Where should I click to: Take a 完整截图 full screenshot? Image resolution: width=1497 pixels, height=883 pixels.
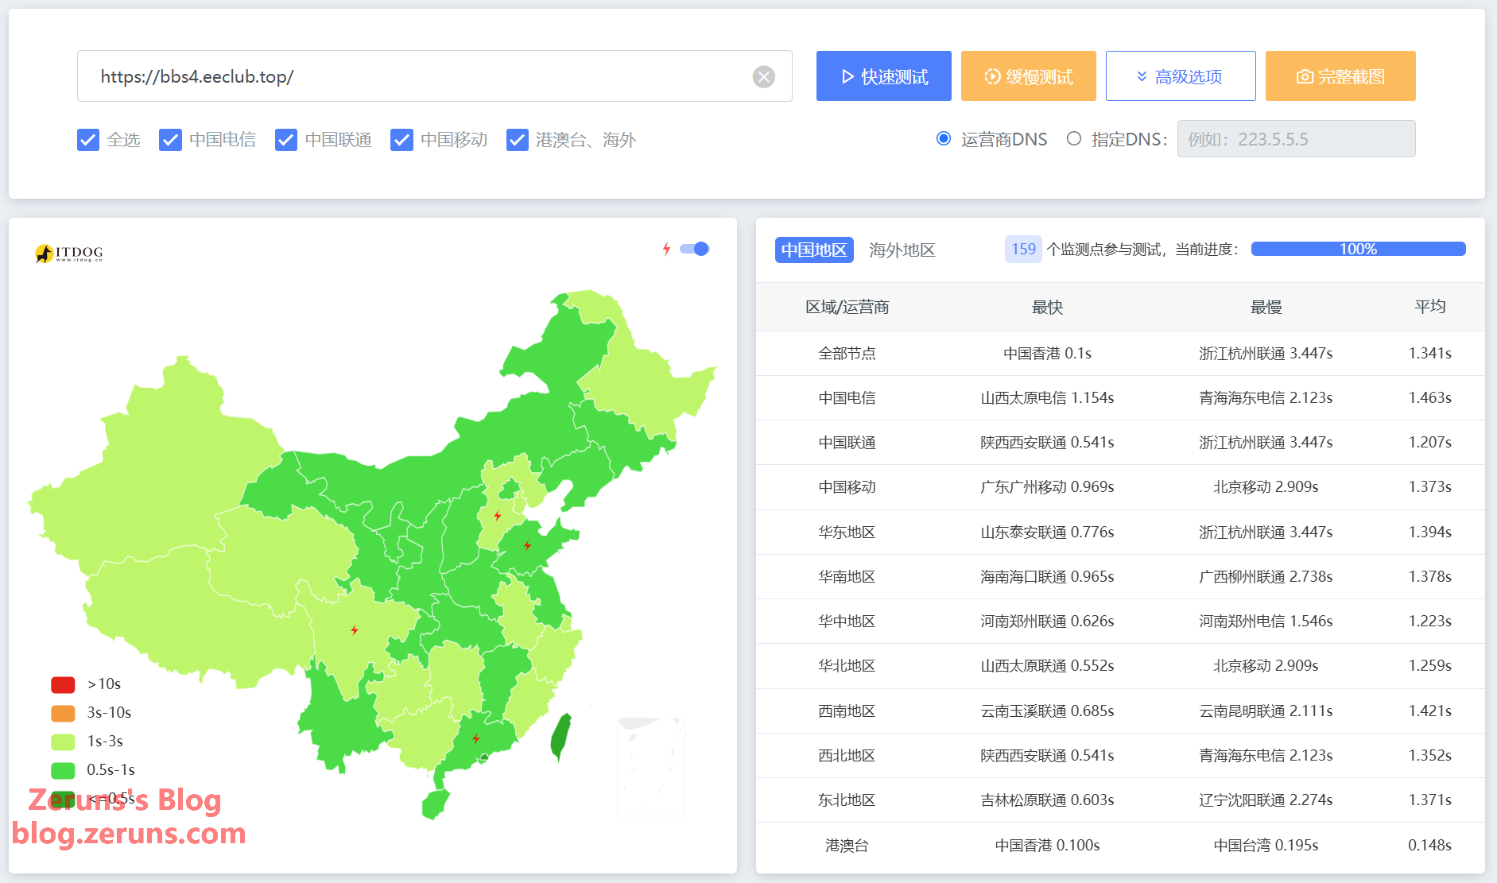1340,76
